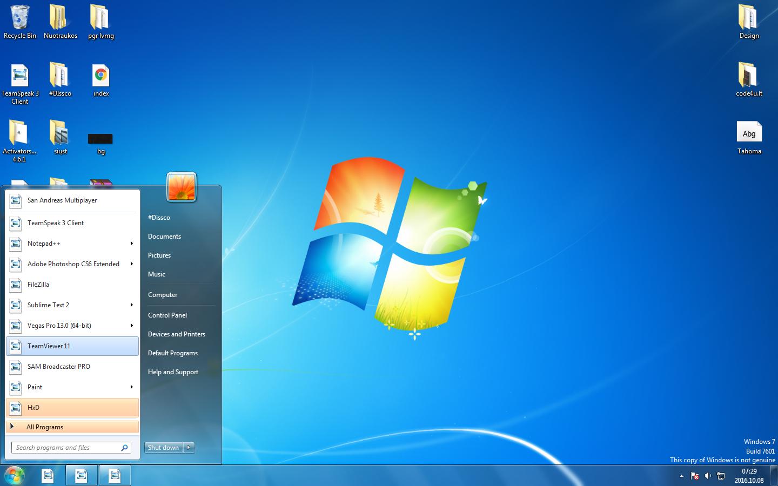The width and height of the screenshot is (778, 486).
Task: Click the volume speaker tray icon
Action: [708, 476]
